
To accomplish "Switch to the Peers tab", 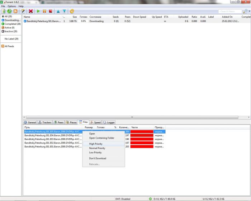I will 59,122.
